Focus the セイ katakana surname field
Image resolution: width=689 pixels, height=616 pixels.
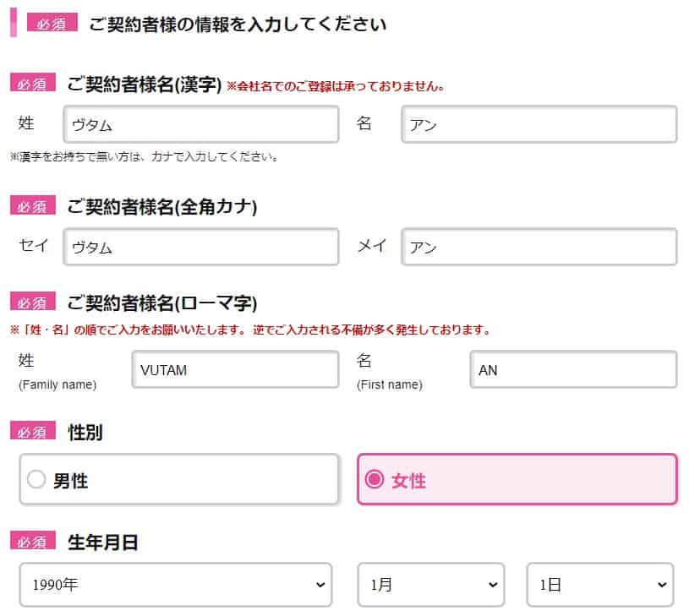(x=201, y=247)
